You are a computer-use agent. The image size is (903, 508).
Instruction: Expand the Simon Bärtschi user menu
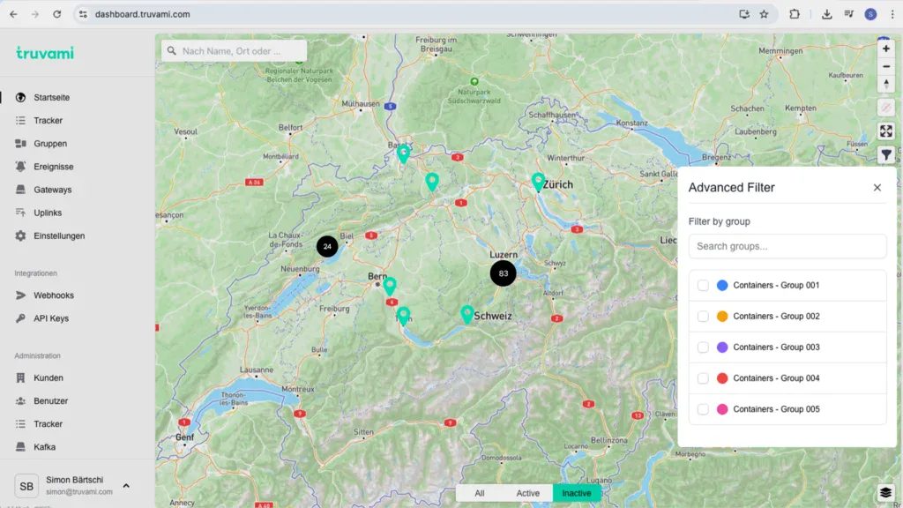pos(126,486)
